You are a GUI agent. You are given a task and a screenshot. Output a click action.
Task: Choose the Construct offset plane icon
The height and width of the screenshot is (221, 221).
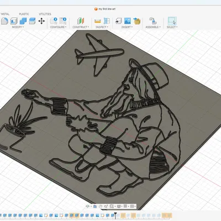click(x=81, y=21)
